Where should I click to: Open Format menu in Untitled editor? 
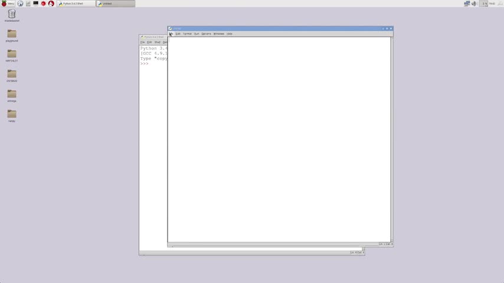(187, 34)
